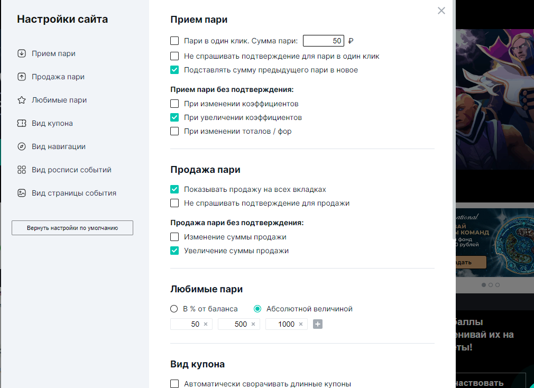The height and width of the screenshot is (388, 534).
Task: Uncheck Показывать продажу на всех вкладках
Action: tap(174, 189)
